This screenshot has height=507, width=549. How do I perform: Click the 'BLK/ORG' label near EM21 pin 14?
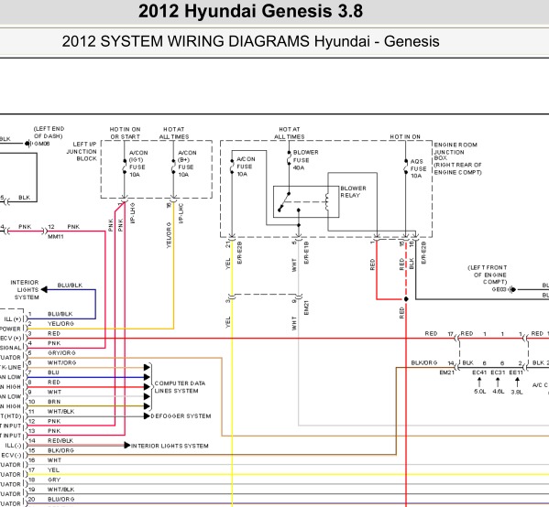pos(424,363)
